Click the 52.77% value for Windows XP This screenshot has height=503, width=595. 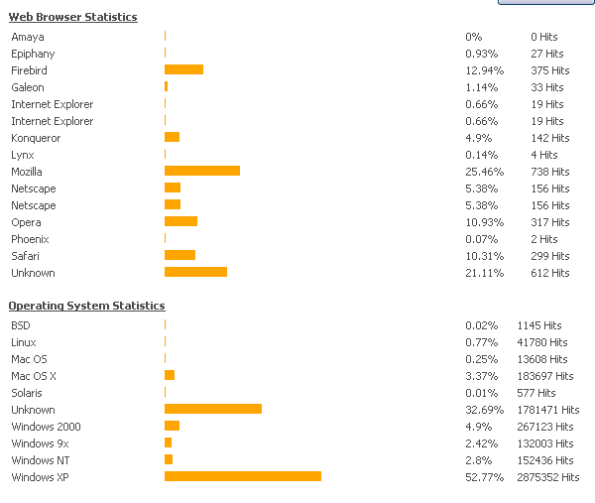[484, 477]
